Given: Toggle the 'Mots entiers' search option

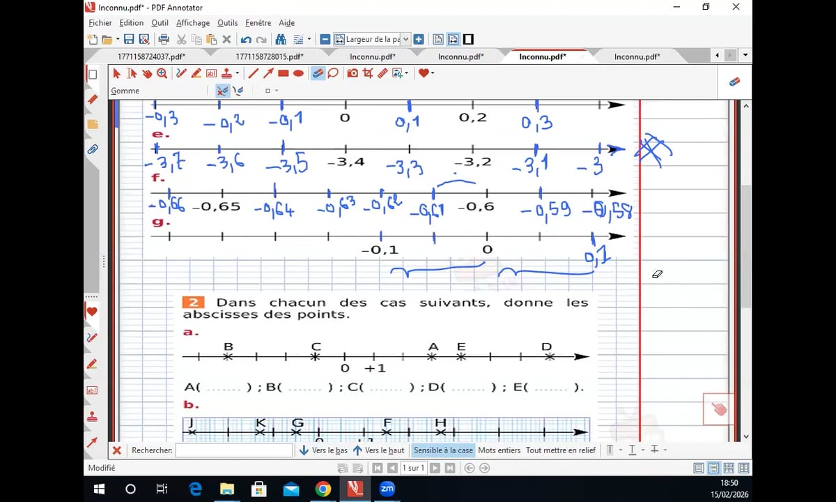Looking at the screenshot, I should [x=499, y=450].
